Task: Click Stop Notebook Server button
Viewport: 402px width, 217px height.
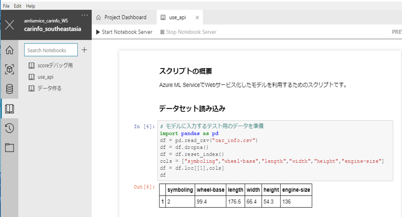Action: click(188, 32)
